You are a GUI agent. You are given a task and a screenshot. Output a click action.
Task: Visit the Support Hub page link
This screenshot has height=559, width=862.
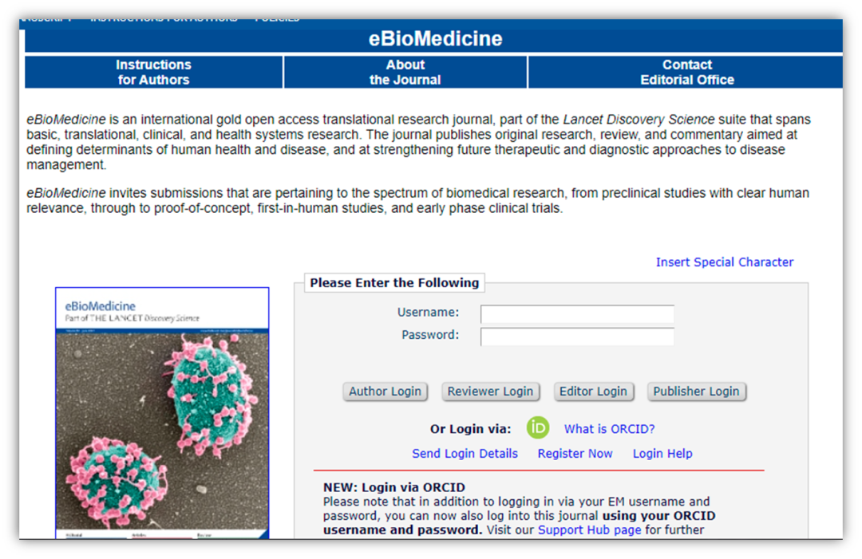tap(589, 529)
